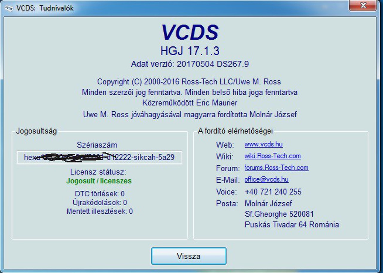This screenshot has height=273, width=383.
Task: Click the large VCDS logo heading
Action: pos(190,32)
